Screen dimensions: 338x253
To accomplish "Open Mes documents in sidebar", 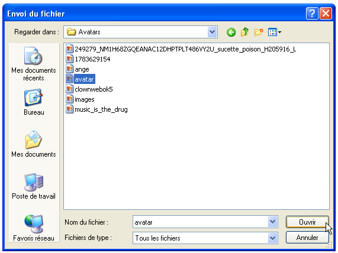I will 34,144.
